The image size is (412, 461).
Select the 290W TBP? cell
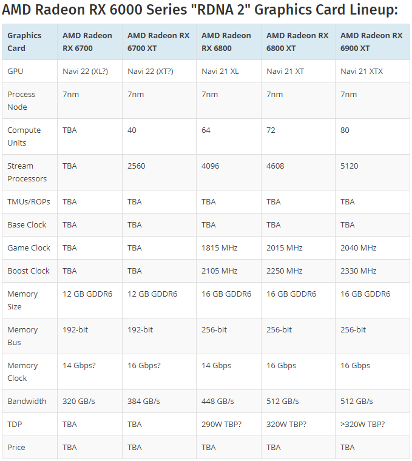coord(221,424)
